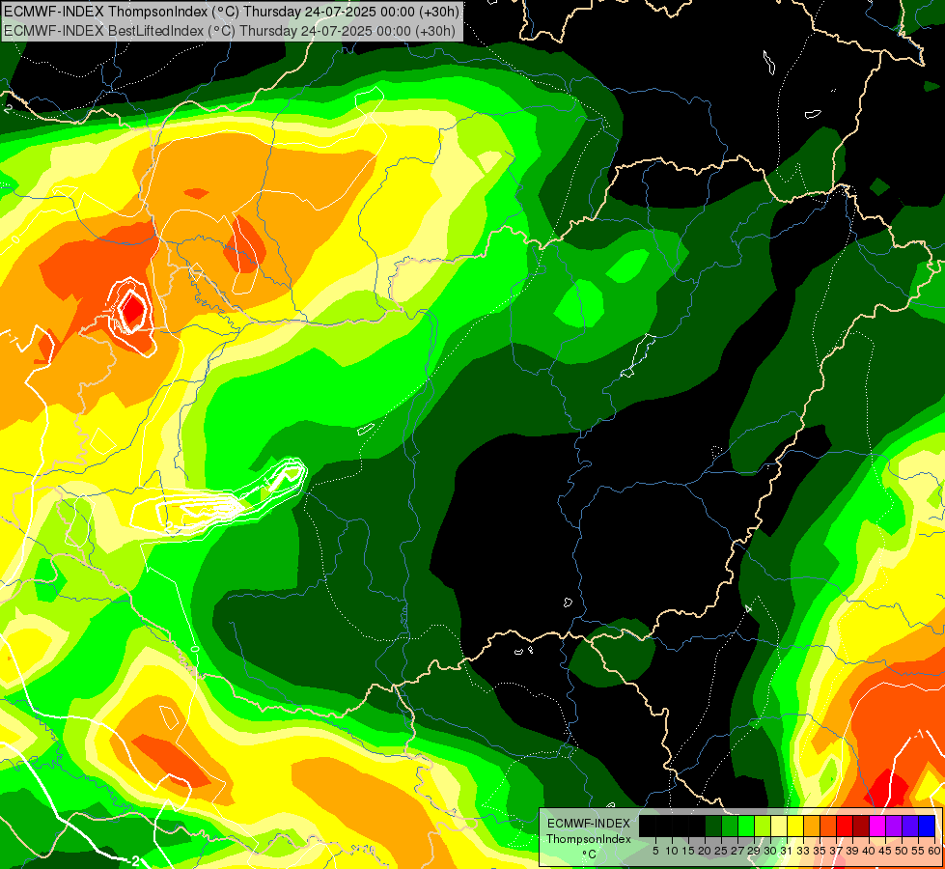The height and width of the screenshot is (869, 945).
Task: Click the legend scale value 60
Action: pos(934,851)
